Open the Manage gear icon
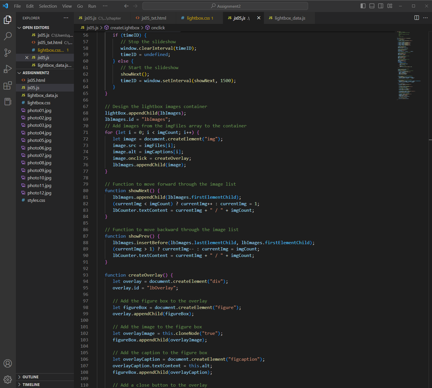Screen dimensions: 432x388 point(8,379)
